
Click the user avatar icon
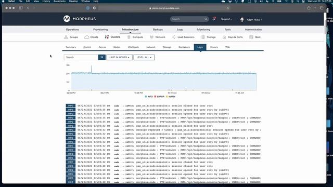(x=242, y=20)
